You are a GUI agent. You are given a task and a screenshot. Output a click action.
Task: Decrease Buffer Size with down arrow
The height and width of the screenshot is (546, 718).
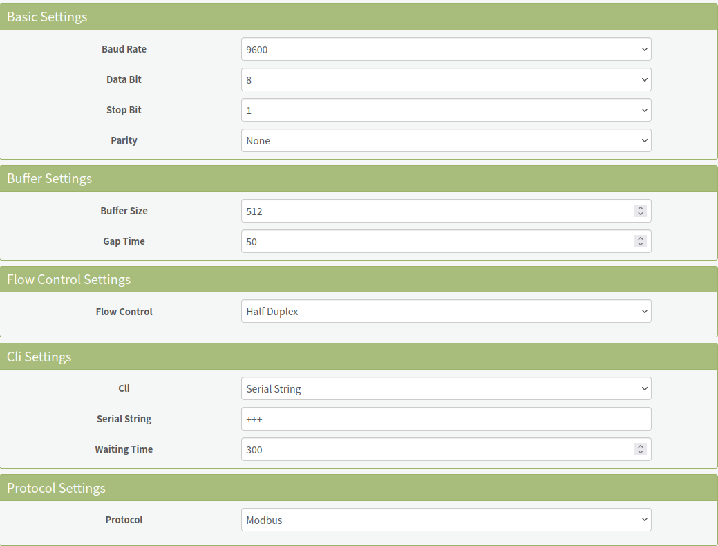641,214
